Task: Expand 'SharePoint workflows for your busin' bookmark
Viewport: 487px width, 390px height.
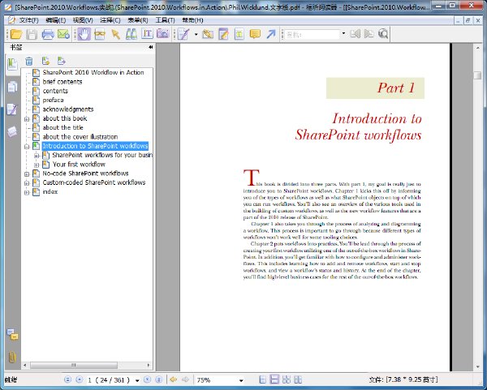Action: tap(37, 156)
